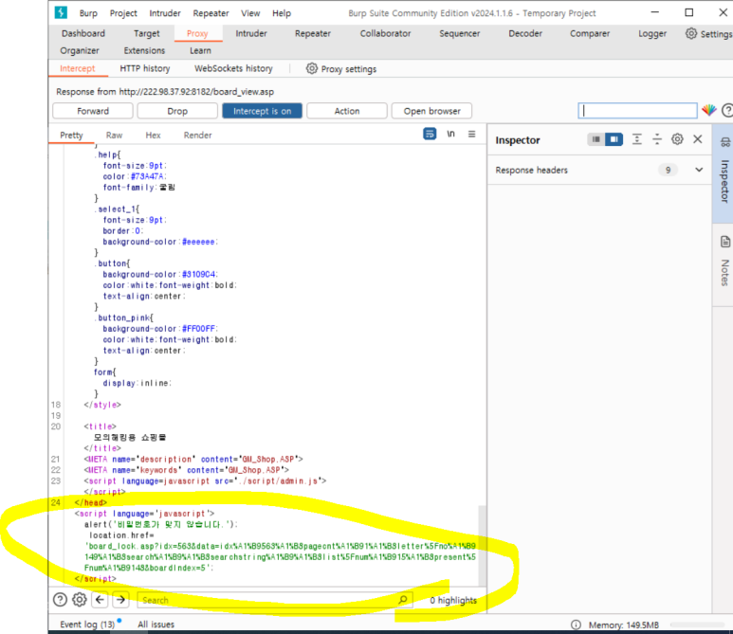
Task: Click the memory info icon
Action: tap(576, 625)
